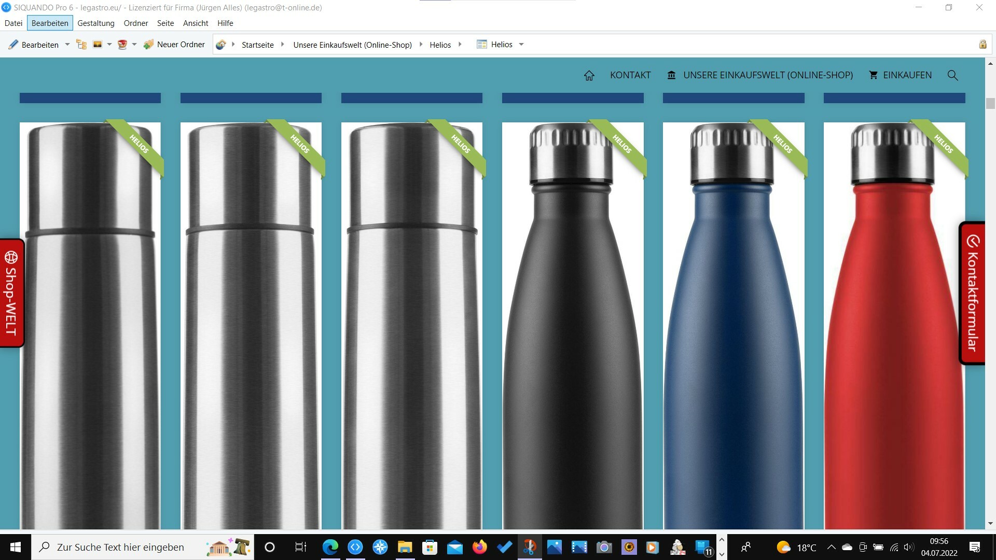Click the scroll-up arrow of the page scrollbar
This screenshot has width=996, height=560.
click(990, 63)
